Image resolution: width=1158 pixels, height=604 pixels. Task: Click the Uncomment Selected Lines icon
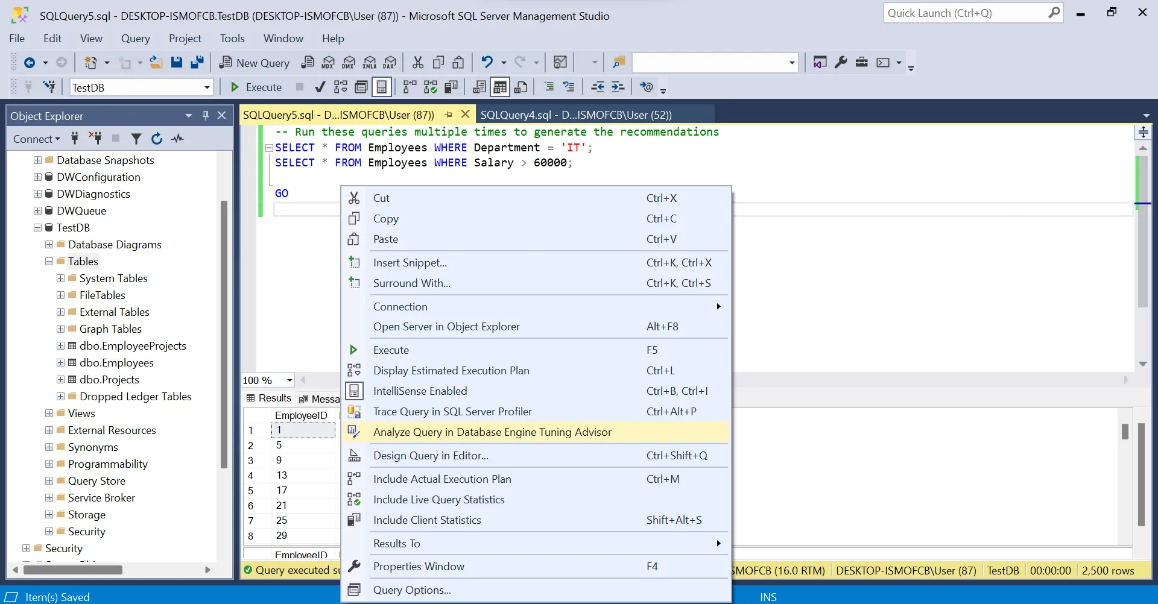569,87
